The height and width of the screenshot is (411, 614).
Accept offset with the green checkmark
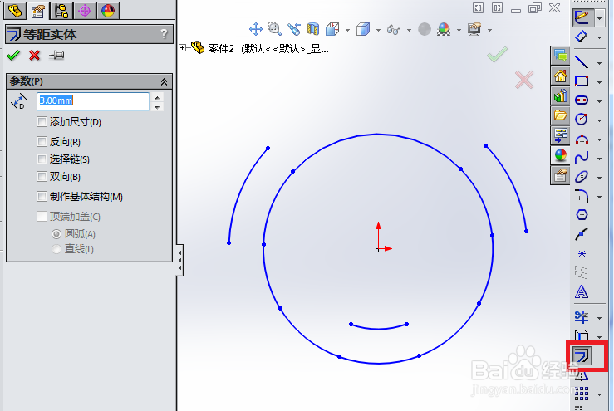(x=13, y=55)
